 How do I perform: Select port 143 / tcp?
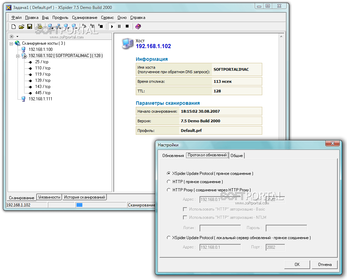[x=43, y=87]
